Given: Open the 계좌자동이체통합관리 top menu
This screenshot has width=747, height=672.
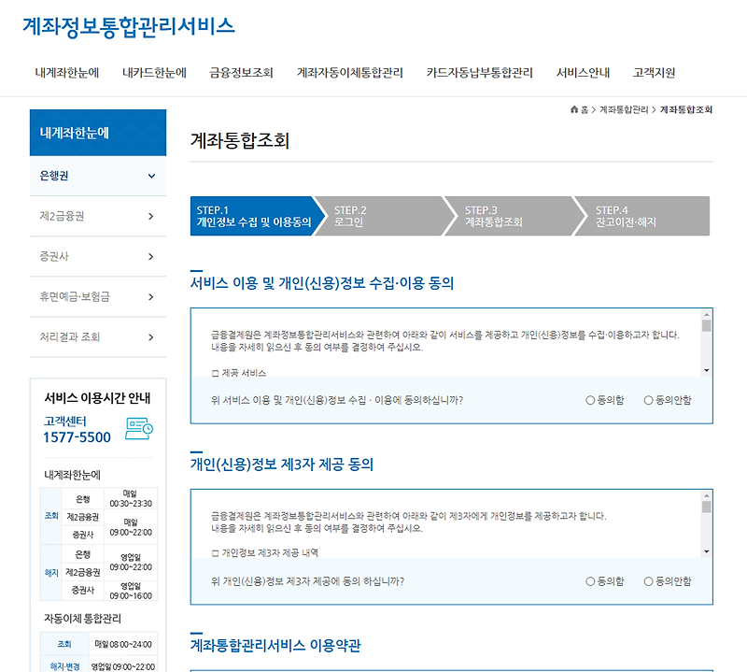Looking at the screenshot, I should [x=349, y=73].
